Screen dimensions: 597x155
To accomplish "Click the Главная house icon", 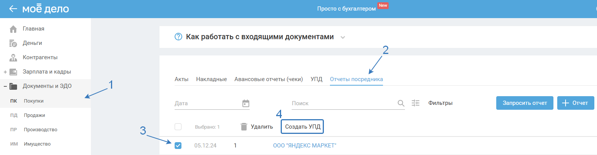I will click(x=13, y=29).
